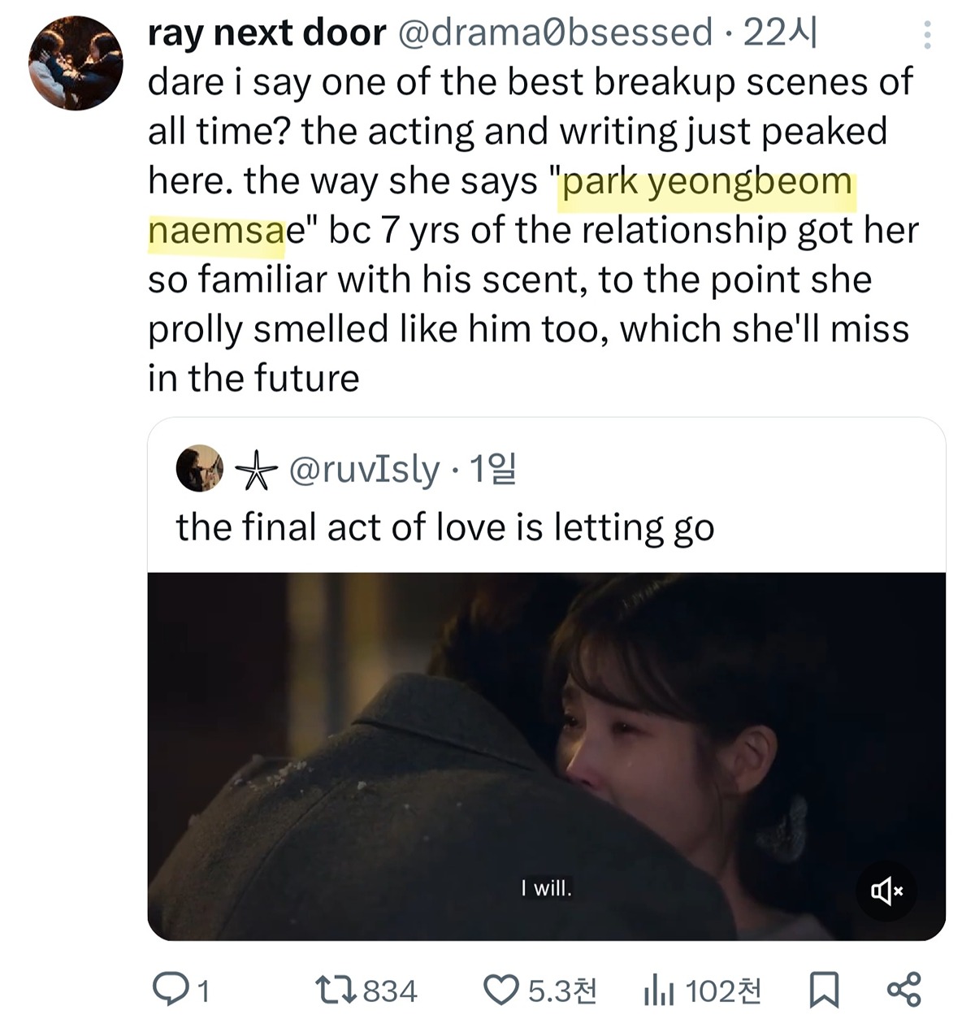Viewport: 975px width, 1019px height.
Task: Open the @ruvIsly quoted handle
Action: click(364, 470)
